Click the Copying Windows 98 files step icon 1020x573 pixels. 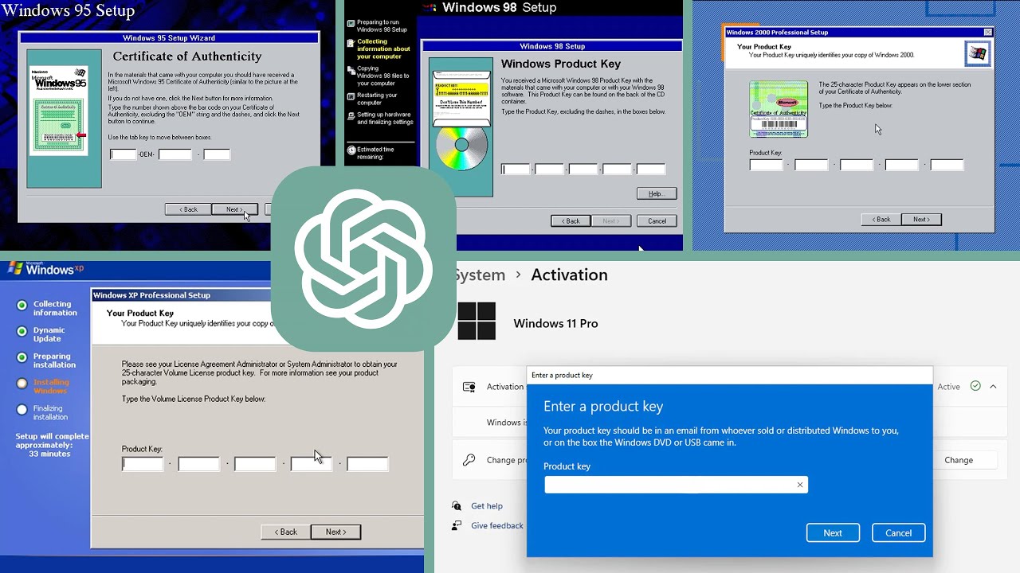(x=351, y=69)
